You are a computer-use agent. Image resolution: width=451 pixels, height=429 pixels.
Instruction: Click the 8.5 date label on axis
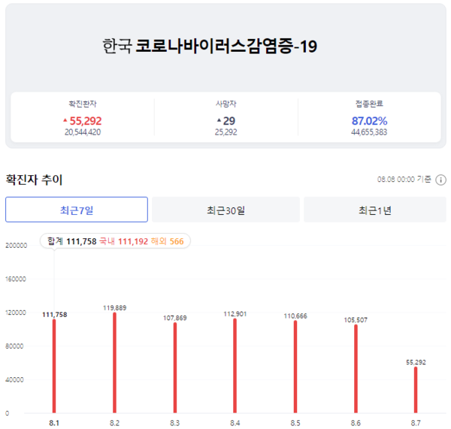point(295,423)
